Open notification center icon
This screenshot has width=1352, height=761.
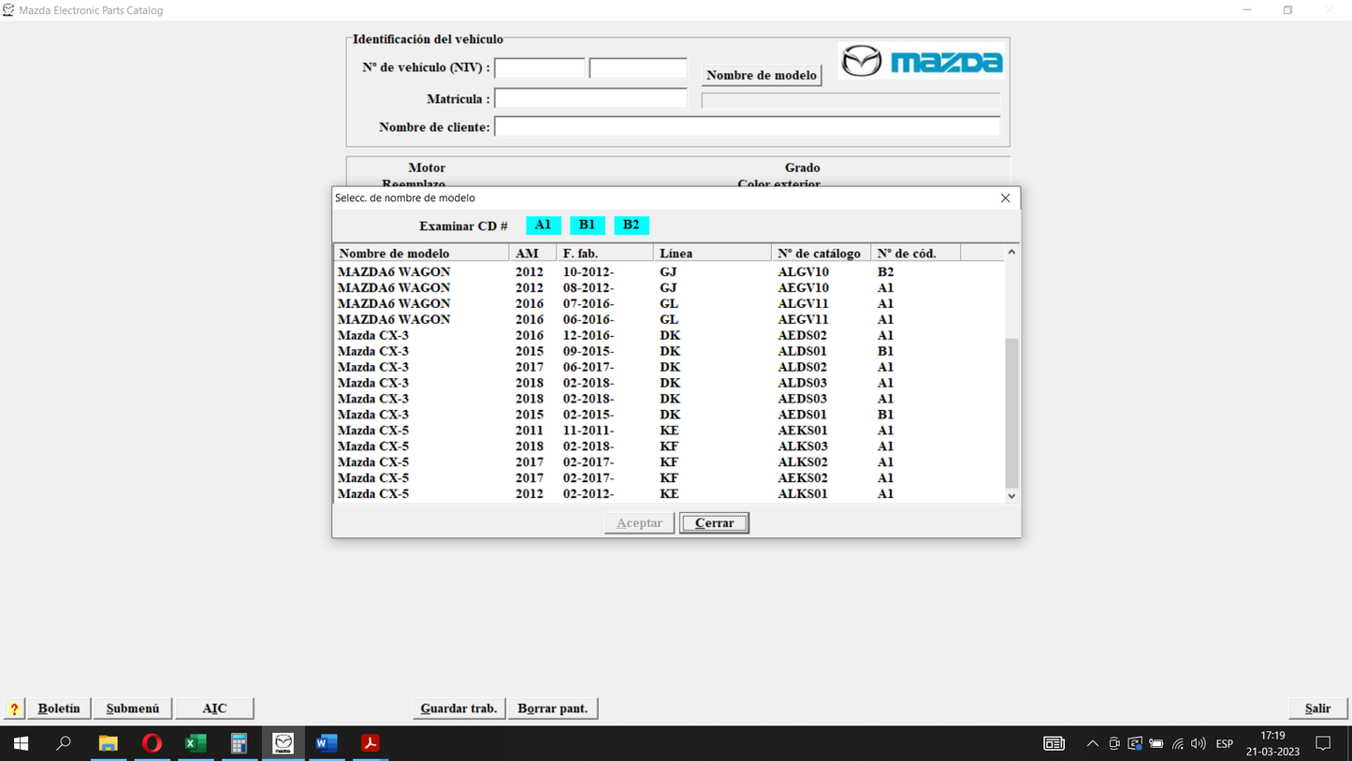pyautogui.click(x=1323, y=743)
